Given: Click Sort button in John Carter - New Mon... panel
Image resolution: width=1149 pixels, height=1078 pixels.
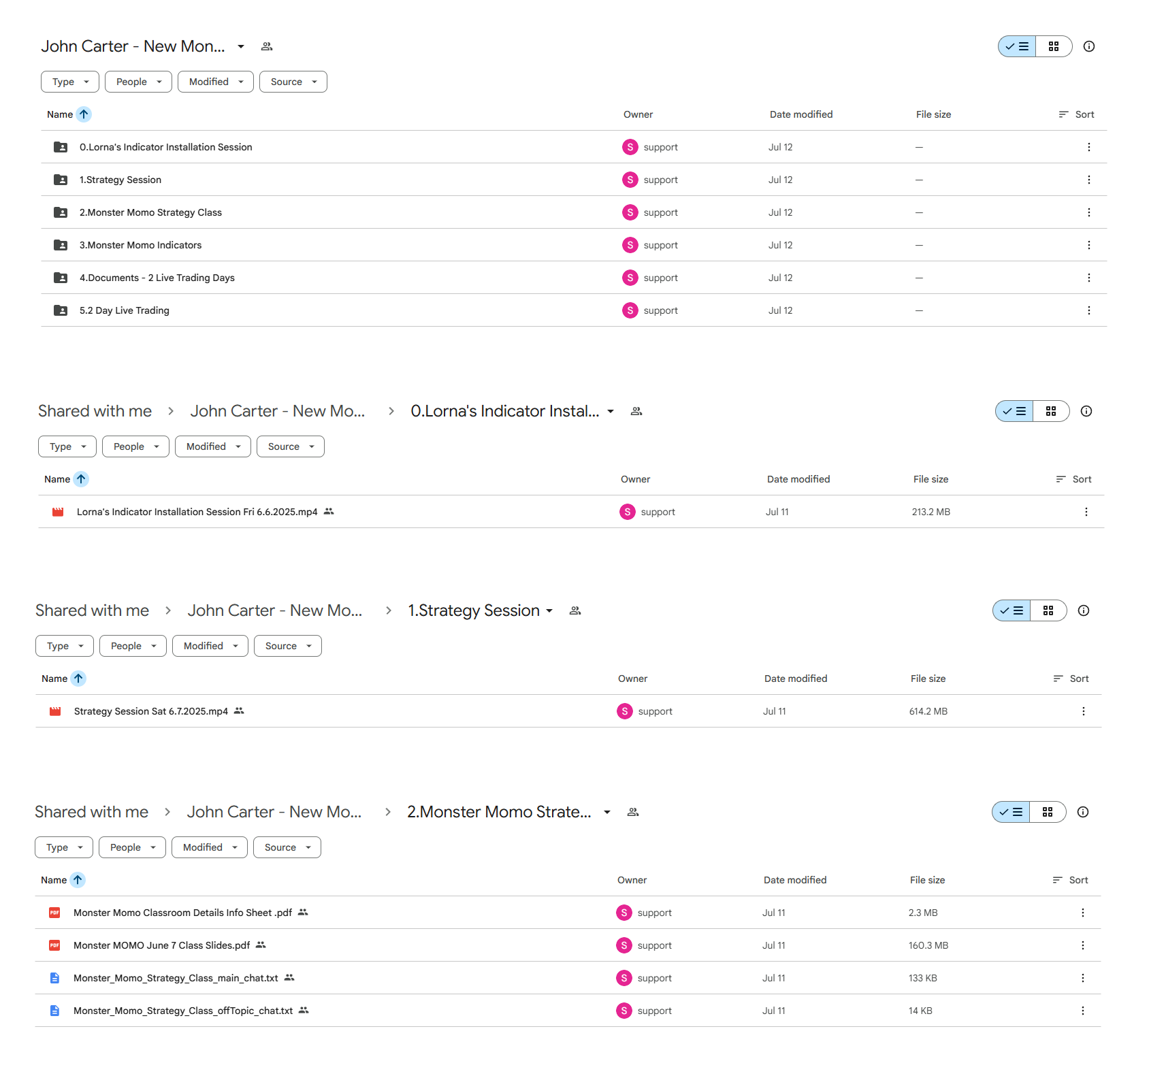Looking at the screenshot, I should [1077, 114].
